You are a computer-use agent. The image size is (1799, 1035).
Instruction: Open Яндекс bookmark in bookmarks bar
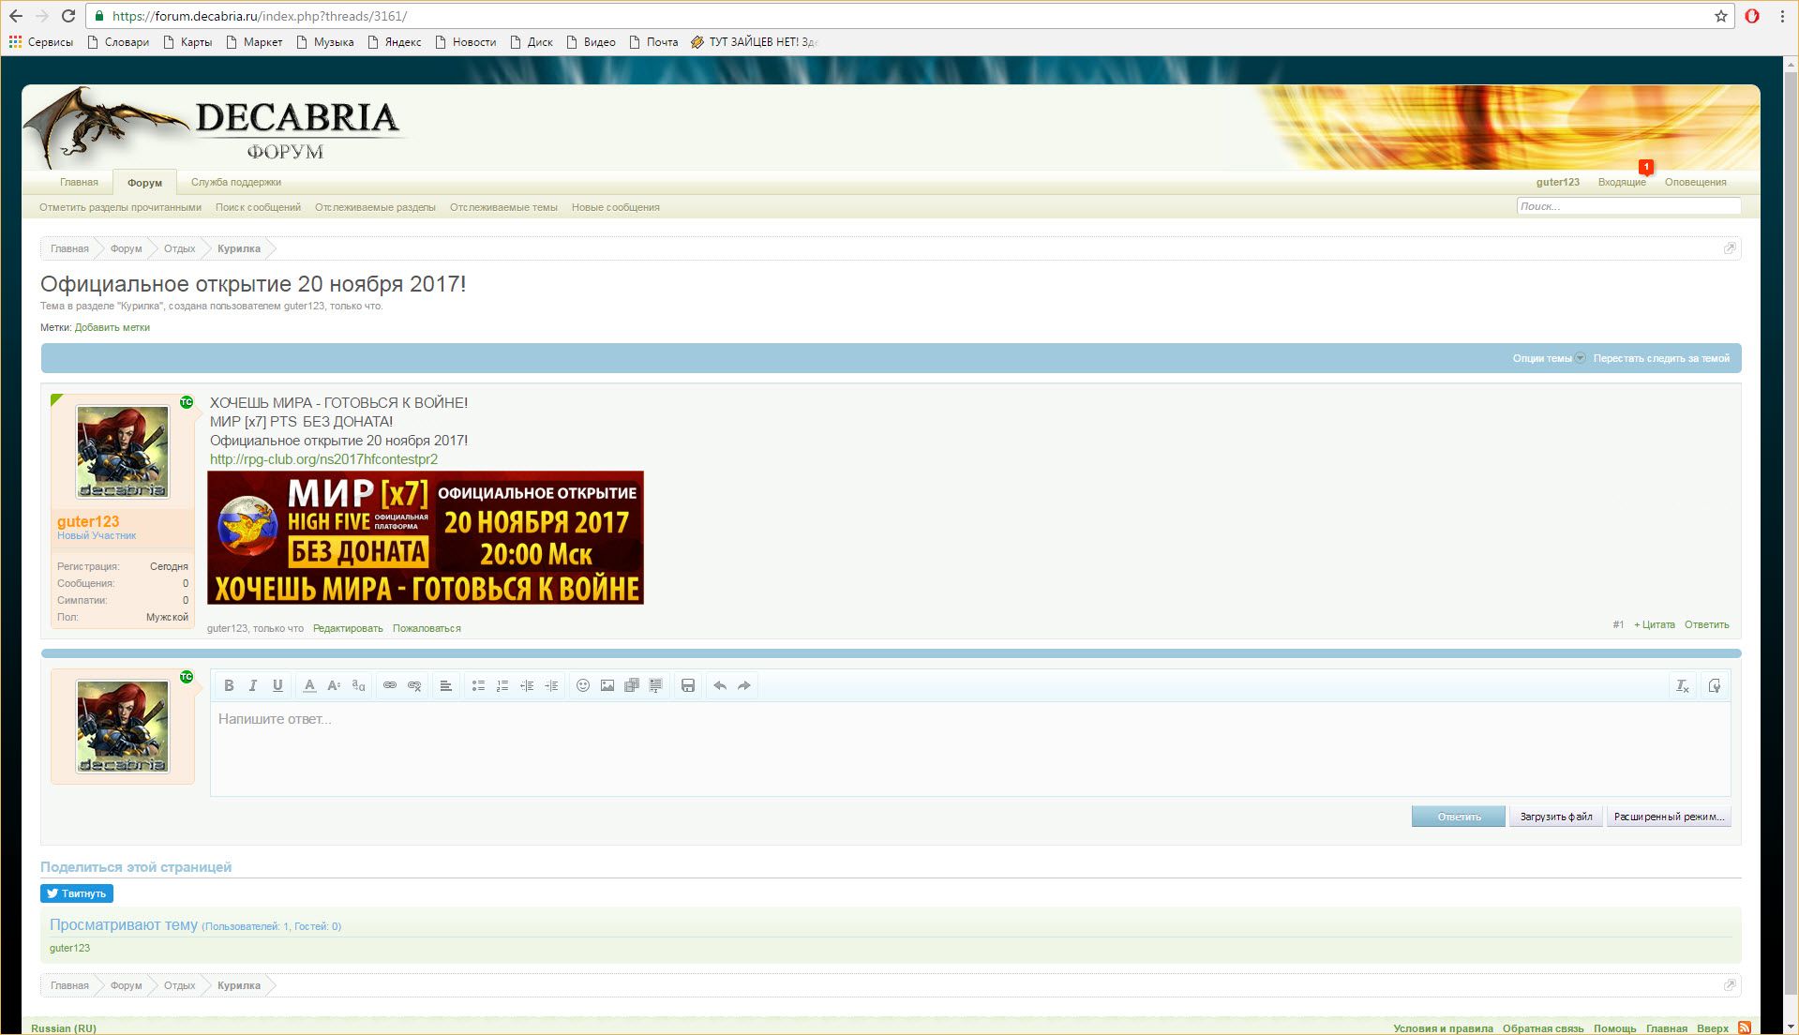coord(395,42)
